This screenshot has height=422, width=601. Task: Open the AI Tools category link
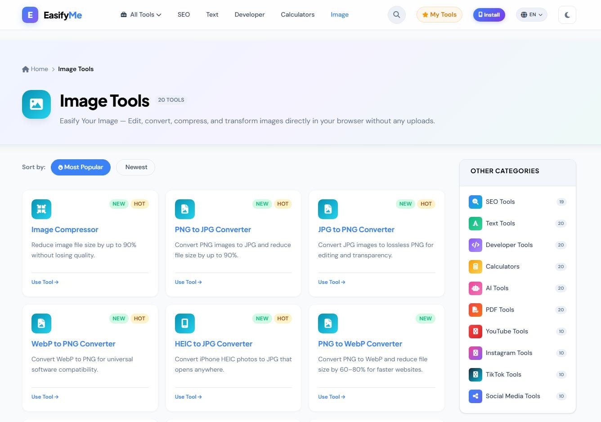[x=518, y=288]
